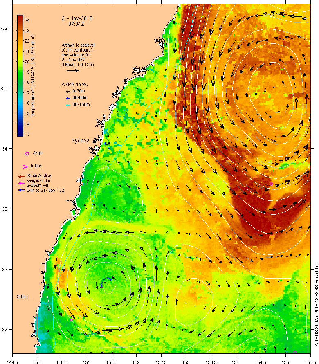Click the magenta seaglider 0m arrow
319x364 pixels.
[x=21, y=183]
